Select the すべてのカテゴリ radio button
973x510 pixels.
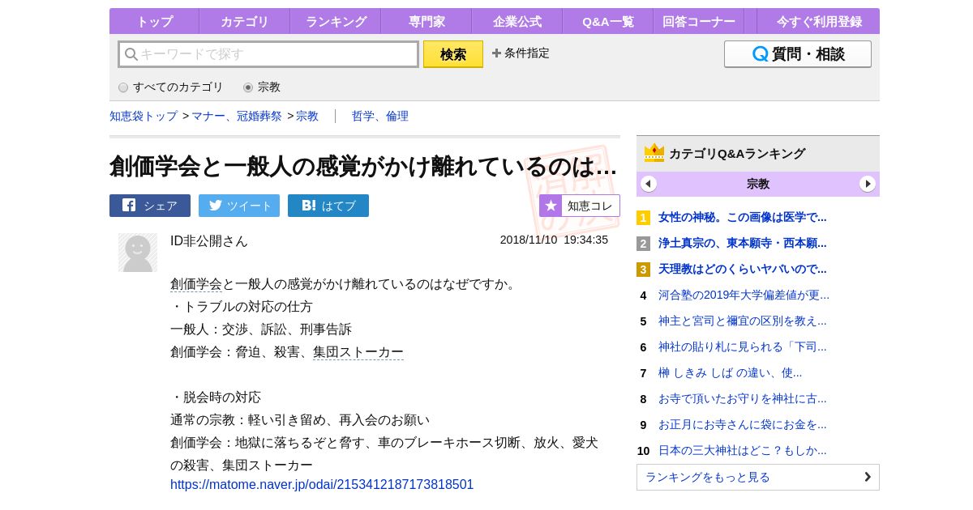(123, 87)
